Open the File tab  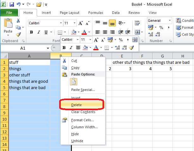pyautogui.click(x=9, y=13)
